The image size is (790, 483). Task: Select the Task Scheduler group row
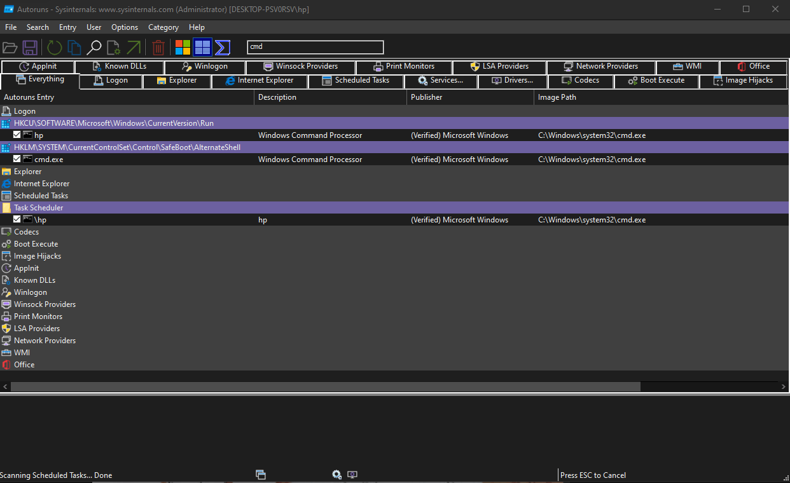[394, 207]
